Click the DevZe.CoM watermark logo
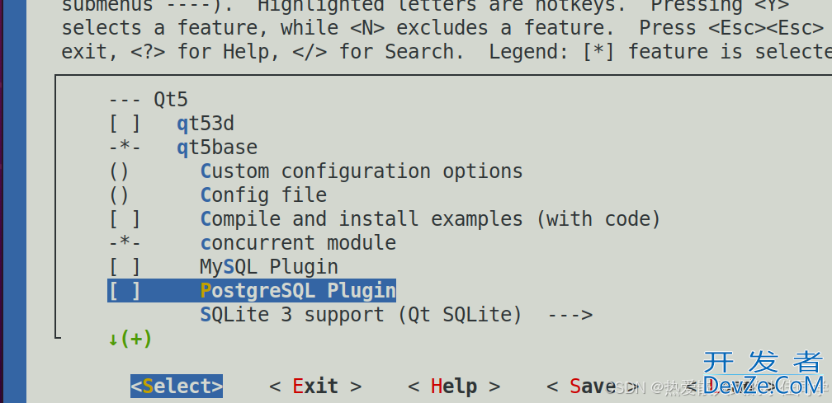832x403 pixels. click(764, 374)
